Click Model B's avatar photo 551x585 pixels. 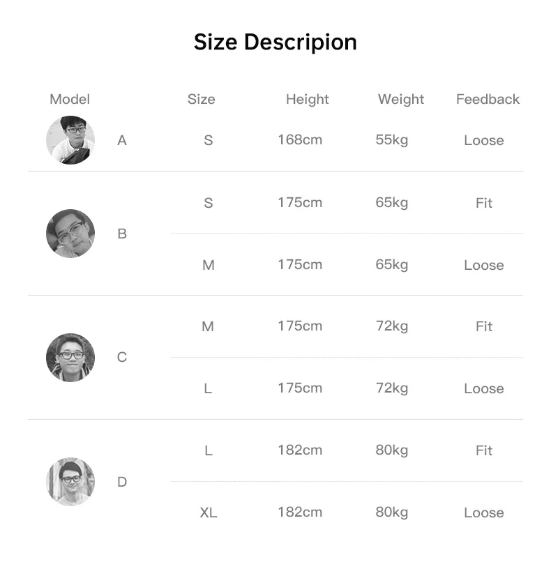click(70, 234)
